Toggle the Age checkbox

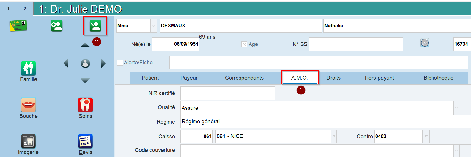[x=244, y=44]
